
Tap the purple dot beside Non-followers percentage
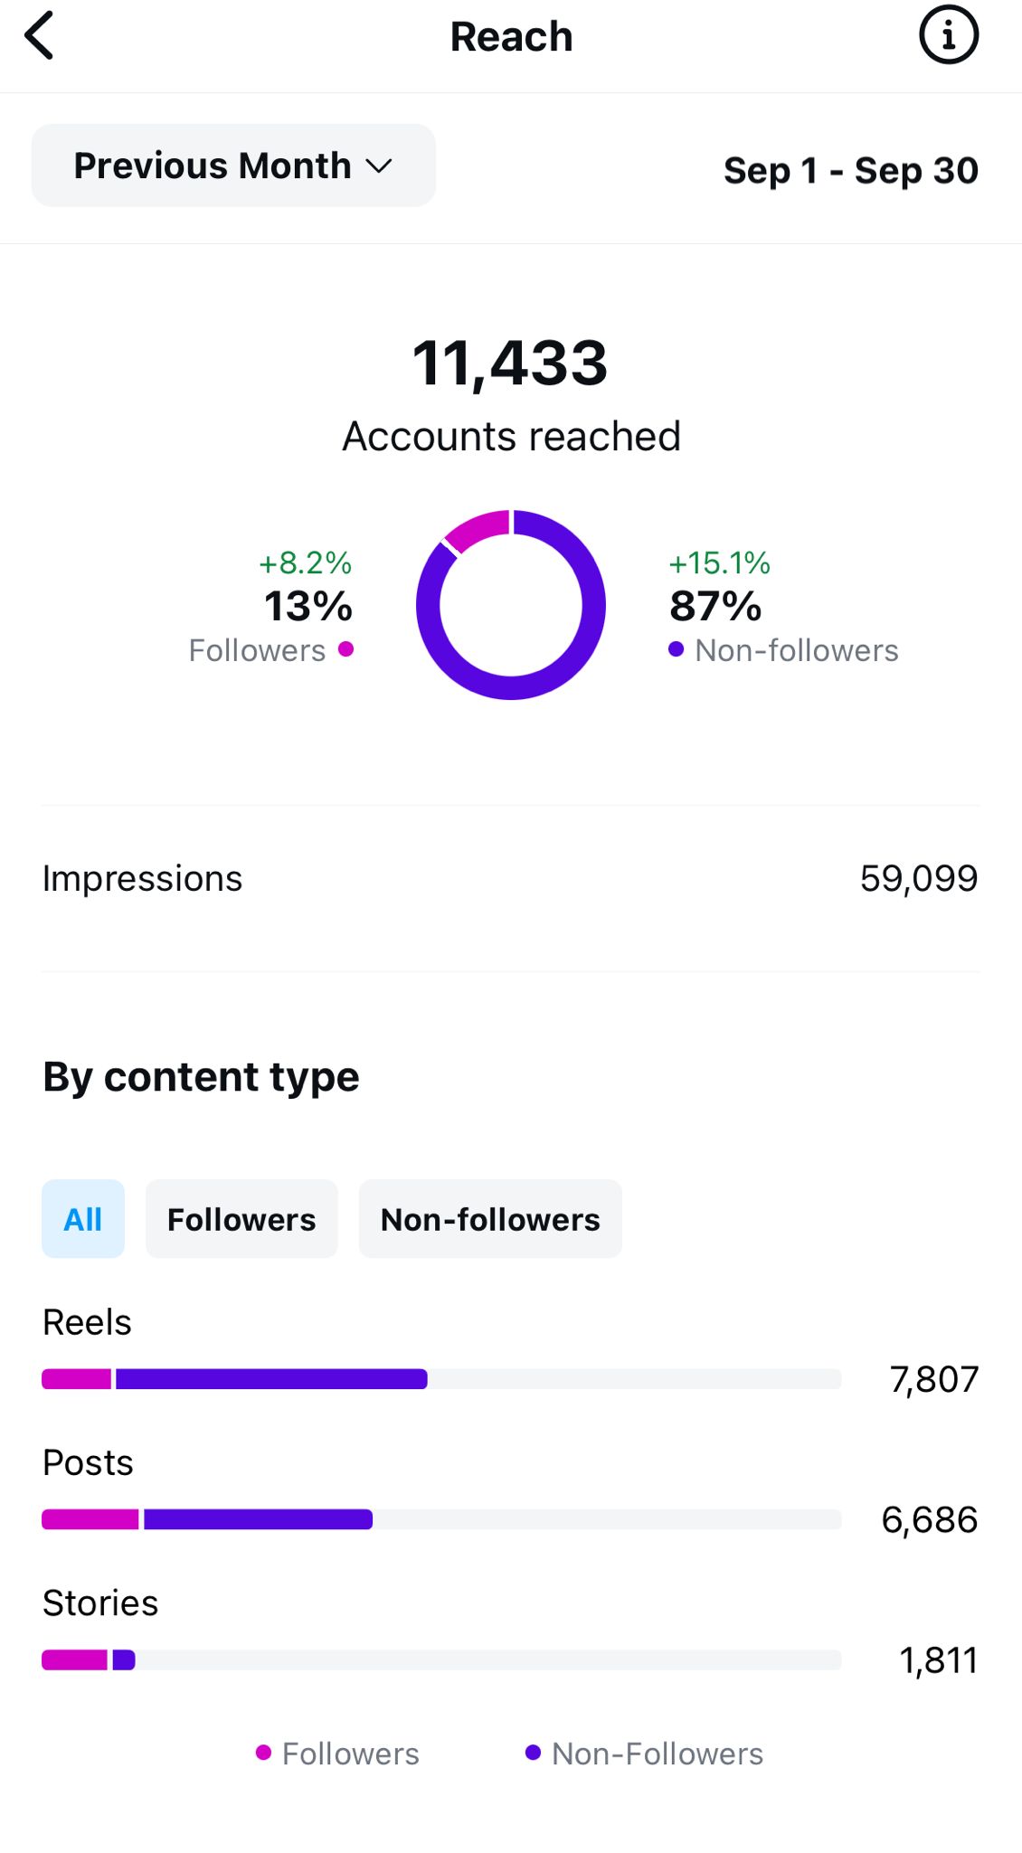coord(676,649)
